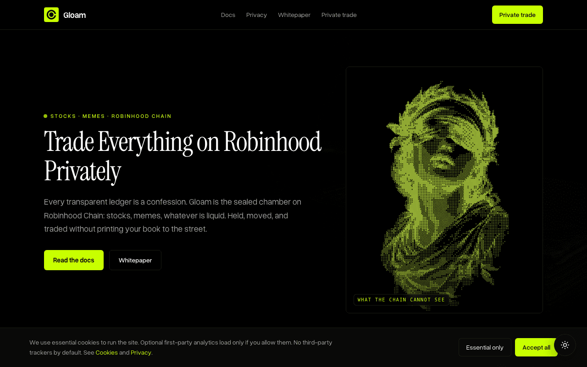
Task: Go to Privacy in the top navigation
Action: coord(256,15)
